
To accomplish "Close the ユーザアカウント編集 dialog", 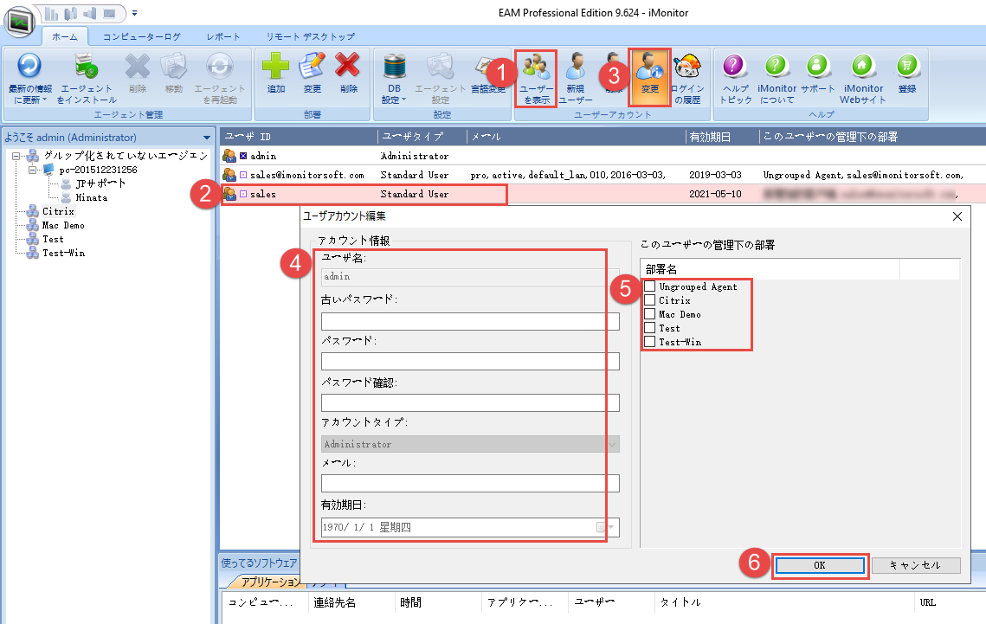I will [957, 216].
